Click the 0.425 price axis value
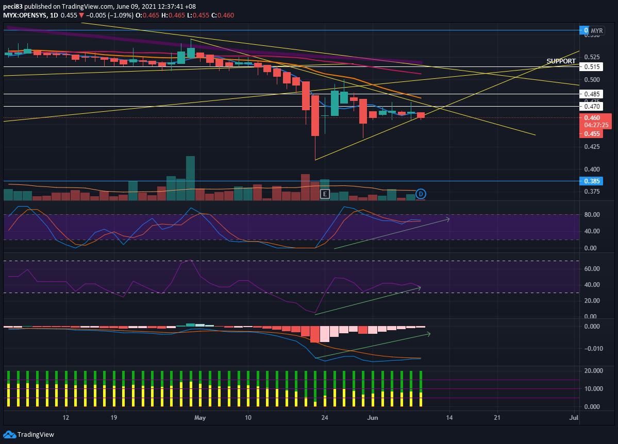The width and height of the screenshot is (618, 444). (592, 147)
